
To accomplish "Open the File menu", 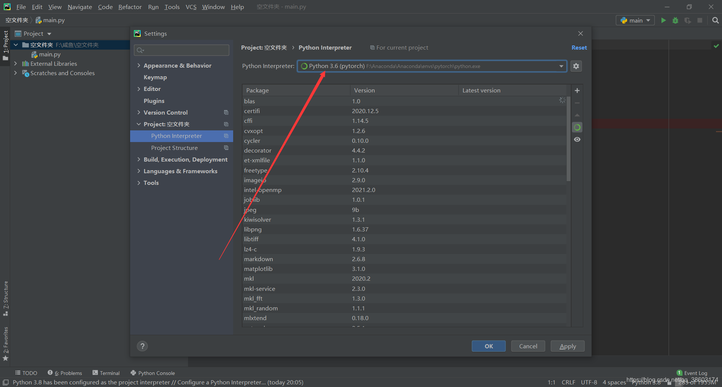I will click(21, 7).
